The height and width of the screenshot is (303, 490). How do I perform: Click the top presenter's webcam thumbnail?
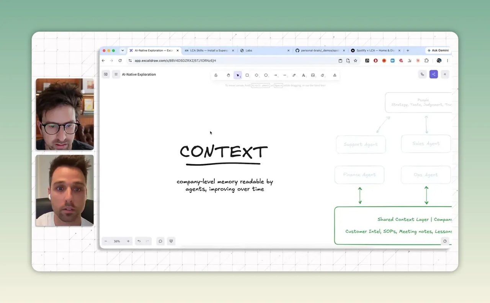65,114
